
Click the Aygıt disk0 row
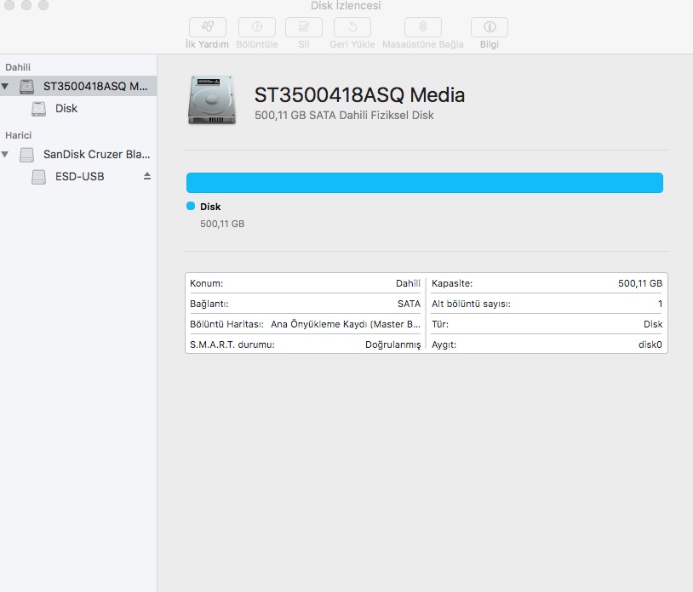click(547, 344)
